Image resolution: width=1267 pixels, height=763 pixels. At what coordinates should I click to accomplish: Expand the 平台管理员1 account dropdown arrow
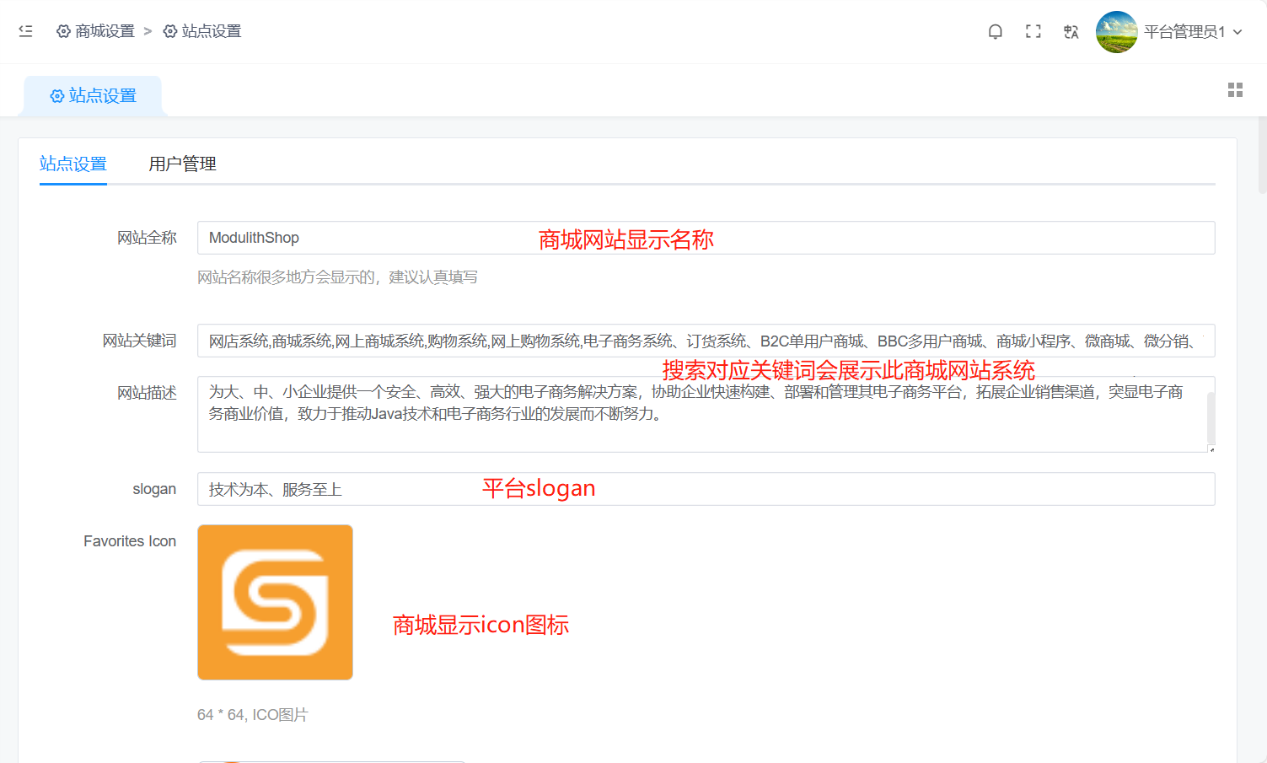coord(1237,32)
